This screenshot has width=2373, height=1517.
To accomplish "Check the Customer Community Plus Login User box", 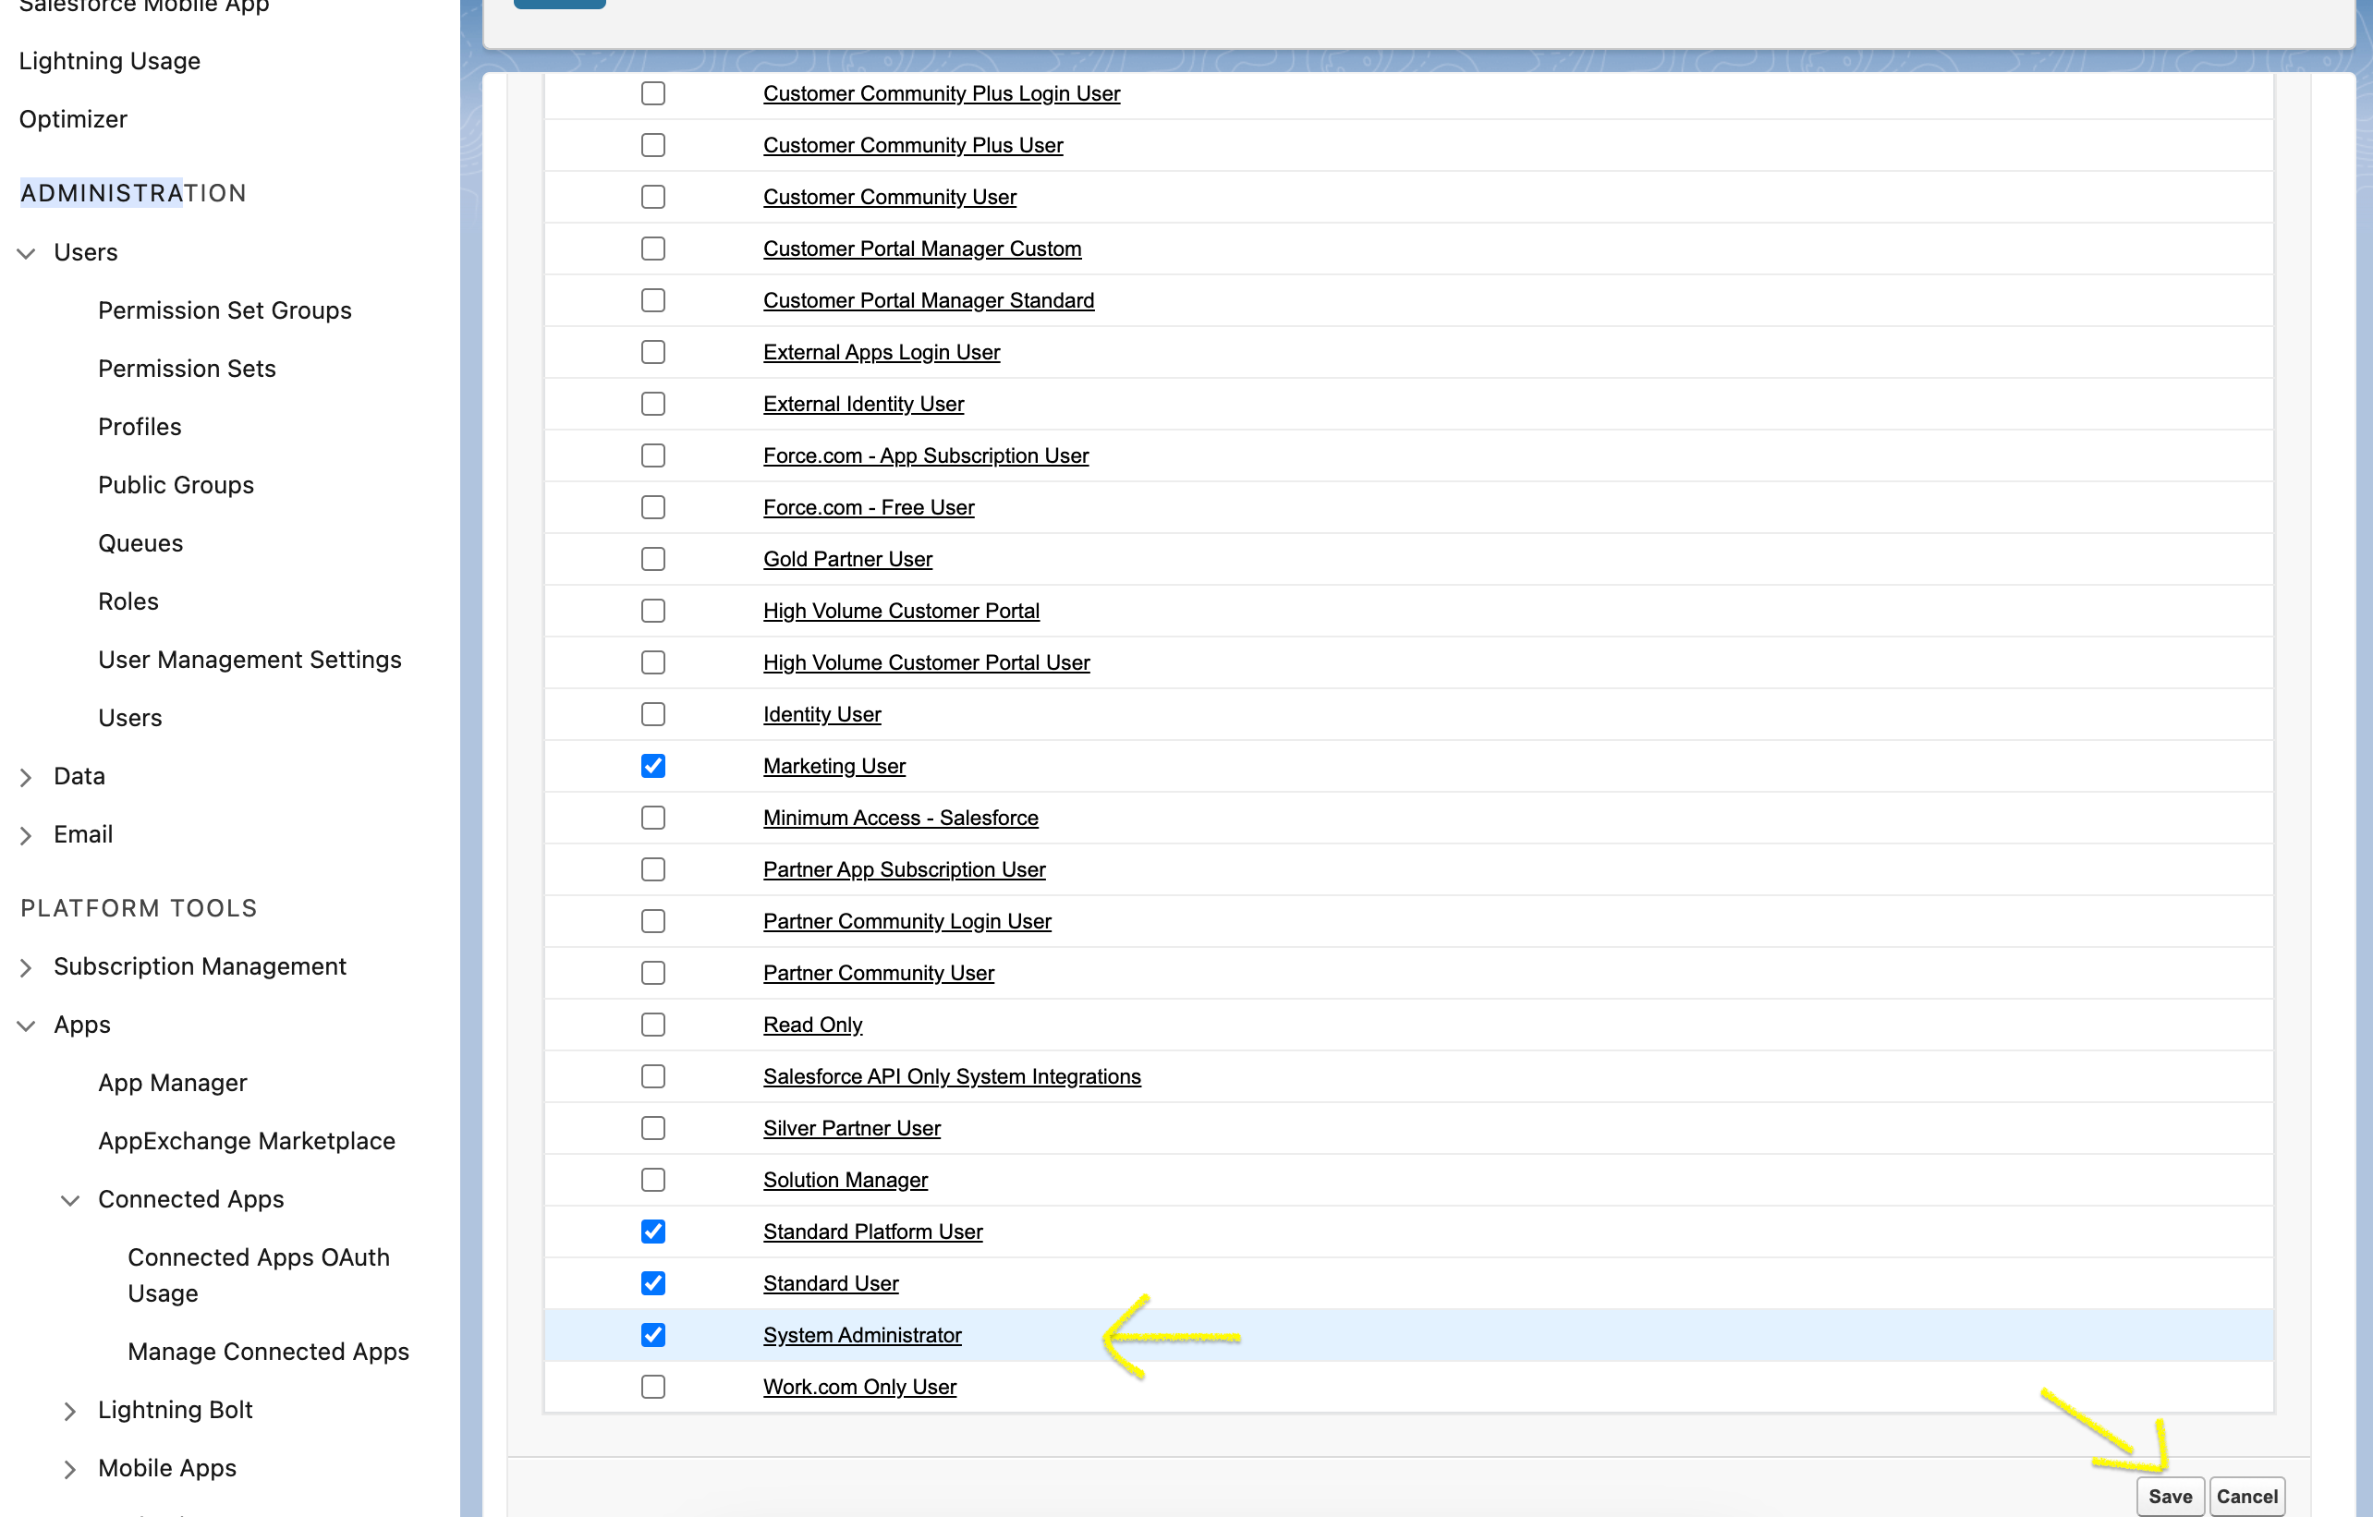I will [x=653, y=93].
